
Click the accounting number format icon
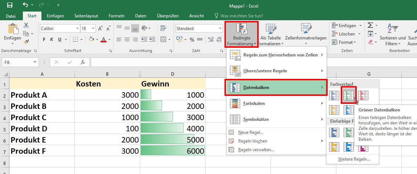tap(180, 39)
